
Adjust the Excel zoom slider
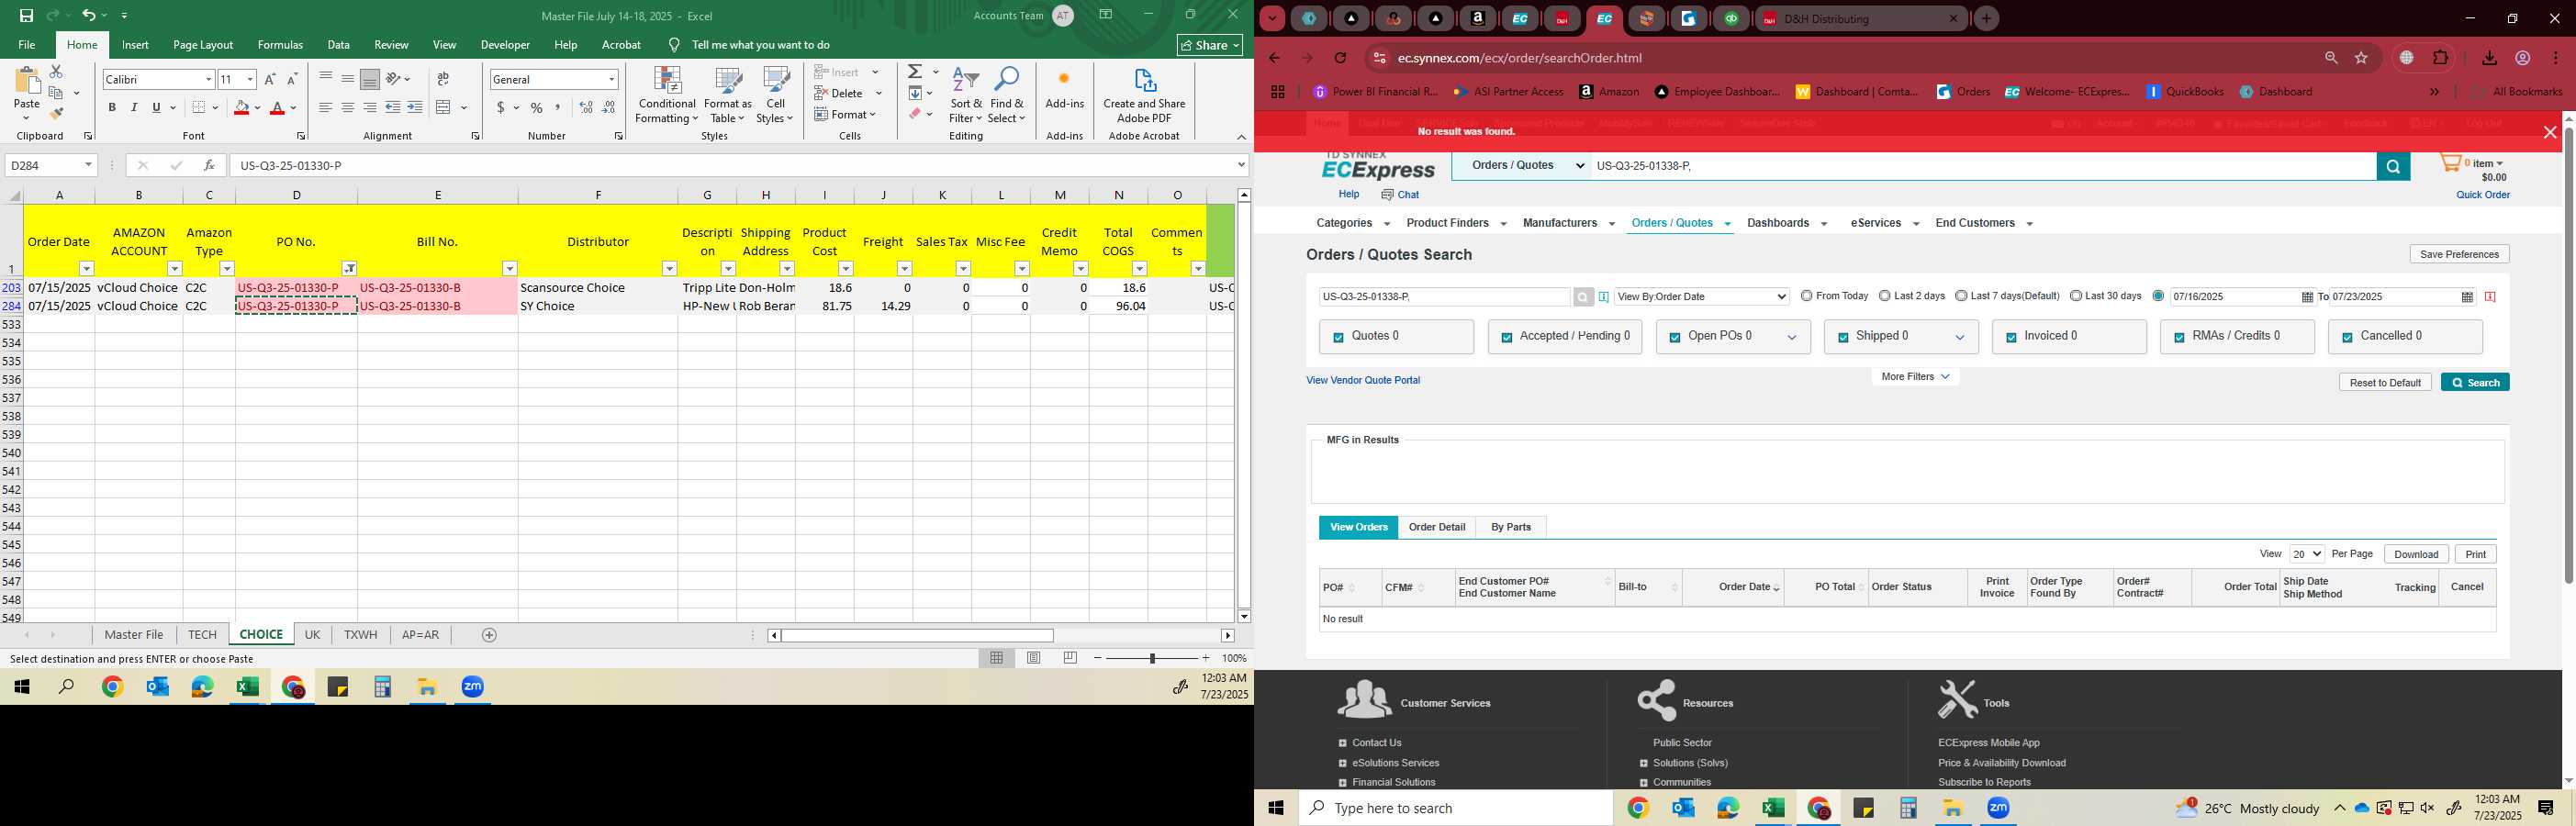click(1152, 658)
